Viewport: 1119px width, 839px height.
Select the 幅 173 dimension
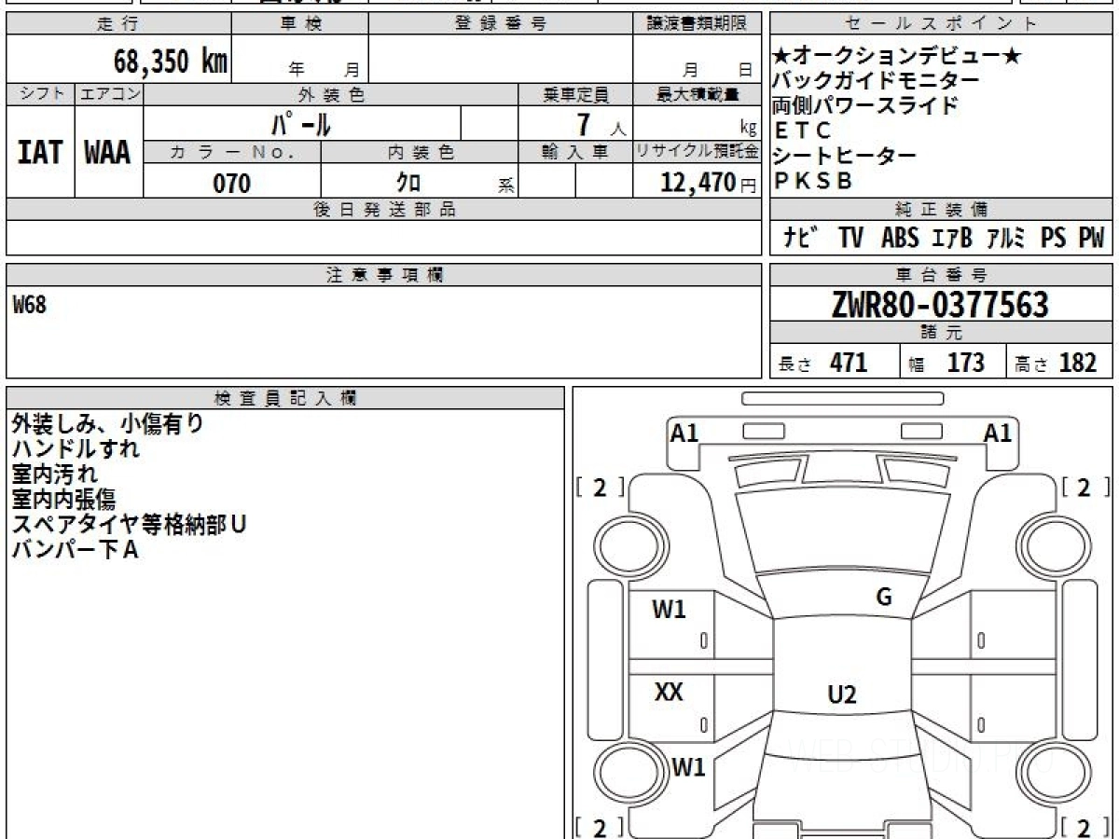946,363
